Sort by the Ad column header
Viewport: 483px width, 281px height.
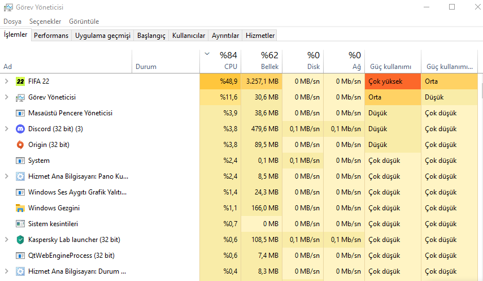coord(66,62)
